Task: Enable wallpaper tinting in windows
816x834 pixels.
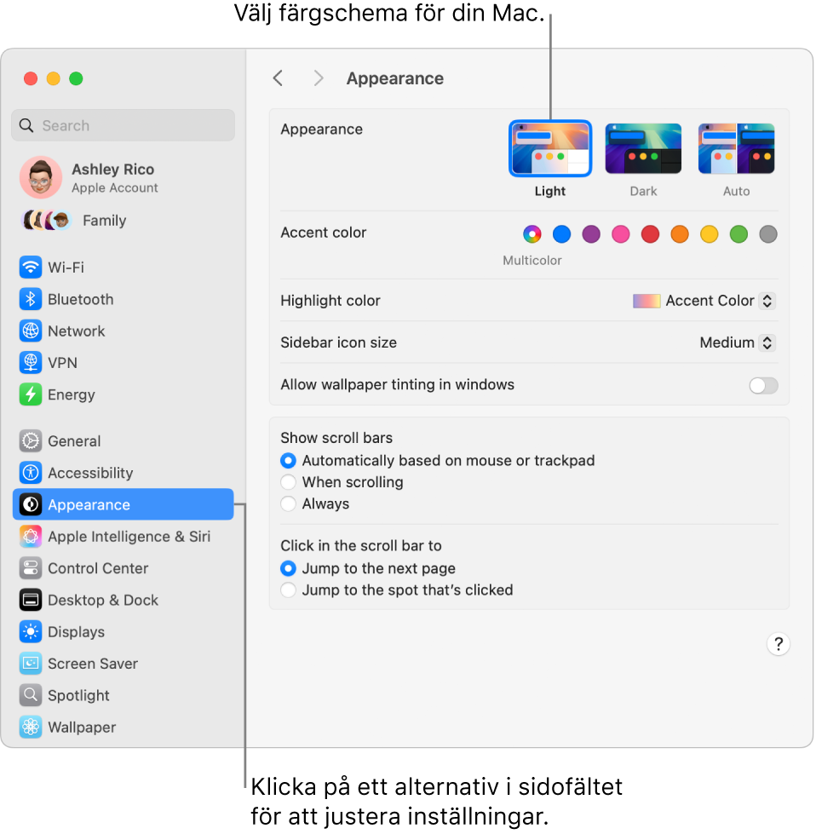Action: click(763, 385)
